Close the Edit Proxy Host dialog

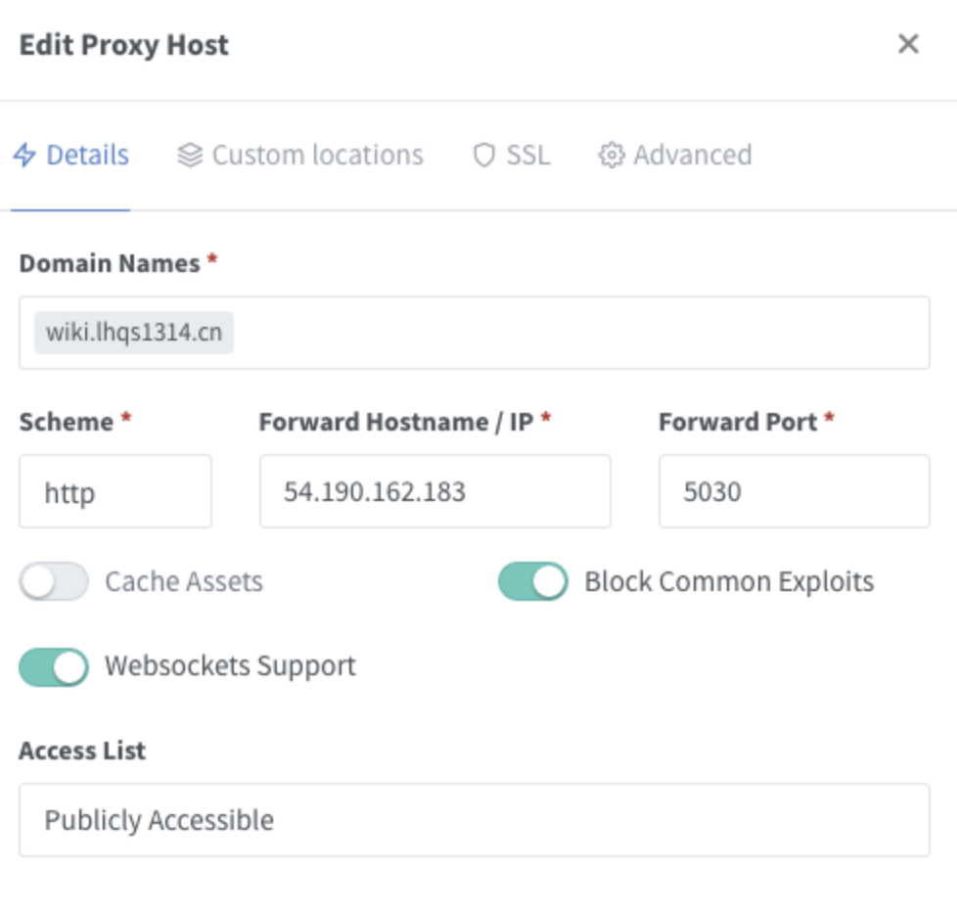(x=908, y=44)
